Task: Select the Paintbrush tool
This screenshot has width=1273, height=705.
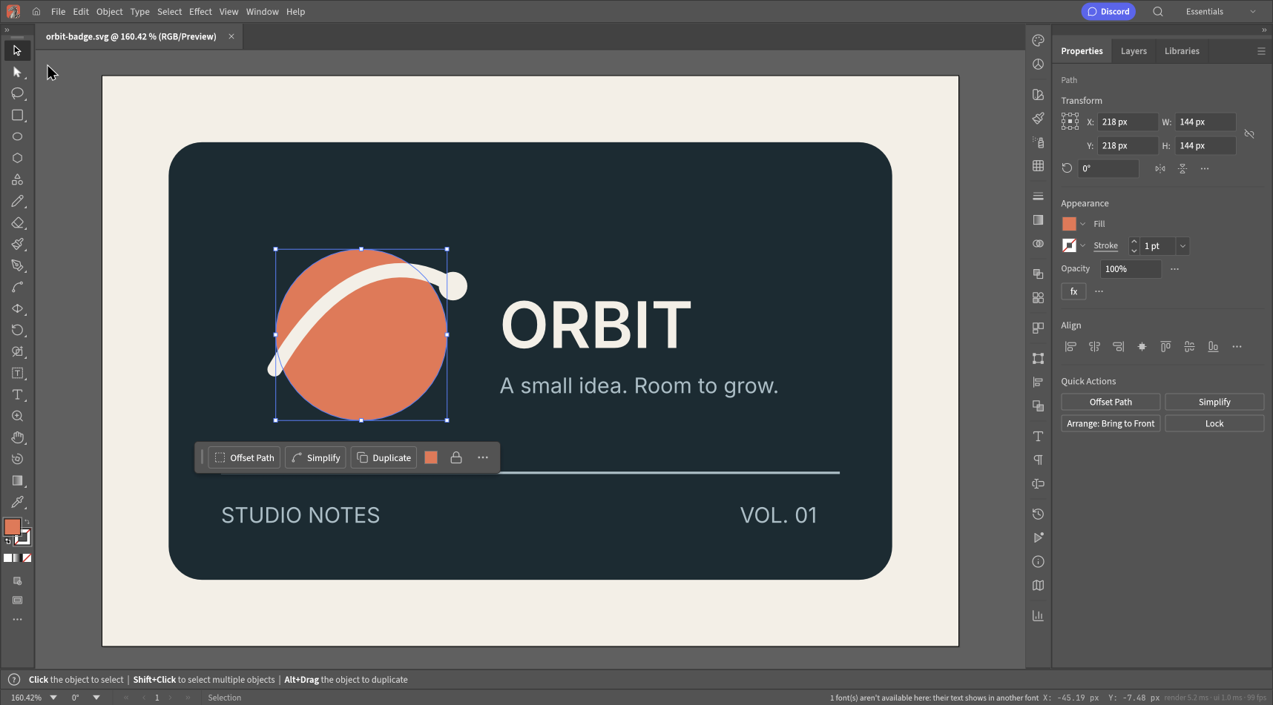Action: click(17, 244)
